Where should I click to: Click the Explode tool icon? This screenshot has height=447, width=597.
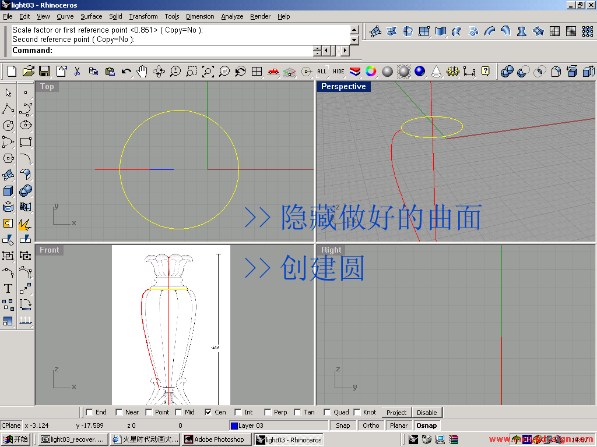[25, 223]
